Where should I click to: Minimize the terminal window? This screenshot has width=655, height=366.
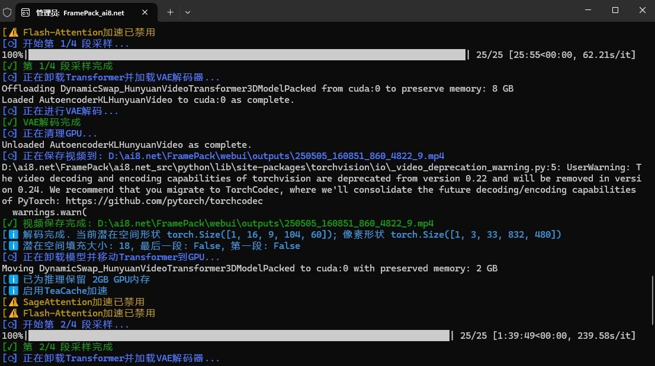pyautogui.click(x=587, y=10)
